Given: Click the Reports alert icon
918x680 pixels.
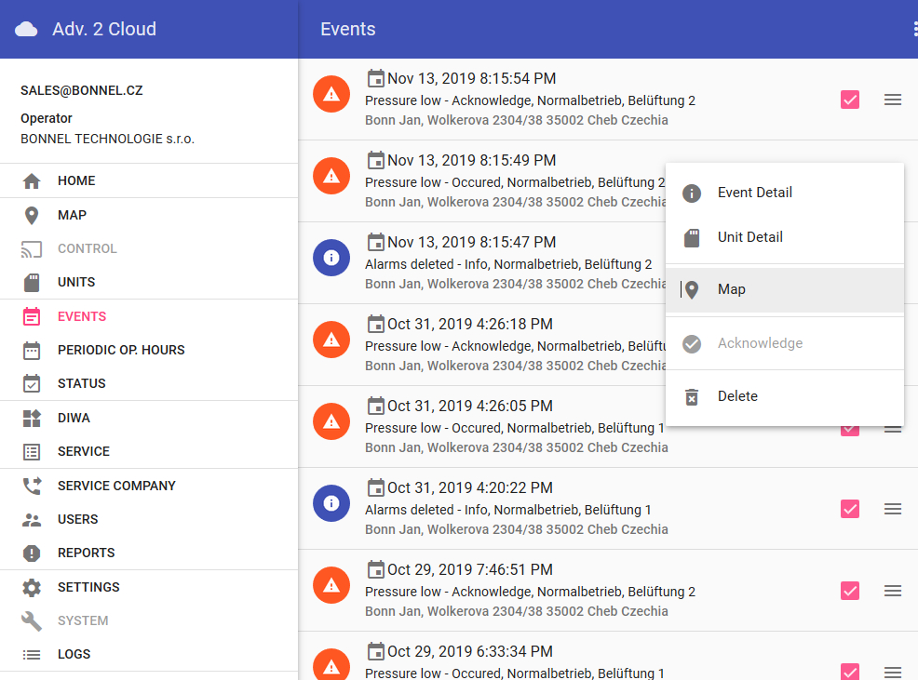Looking at the screenshot, I should click(x=32, y=553).
